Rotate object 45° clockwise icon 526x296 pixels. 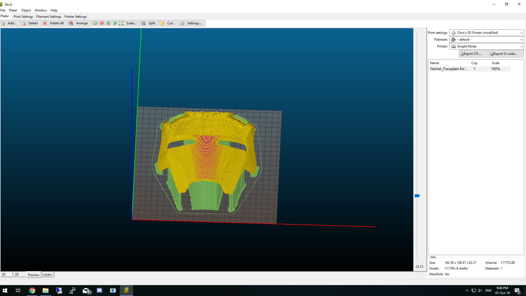115,23
